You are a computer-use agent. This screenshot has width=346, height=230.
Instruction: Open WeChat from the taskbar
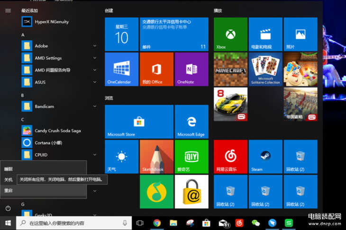click(256, 222)
